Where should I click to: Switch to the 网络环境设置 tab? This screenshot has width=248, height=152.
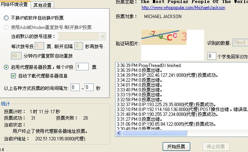[x=14, y=4]
